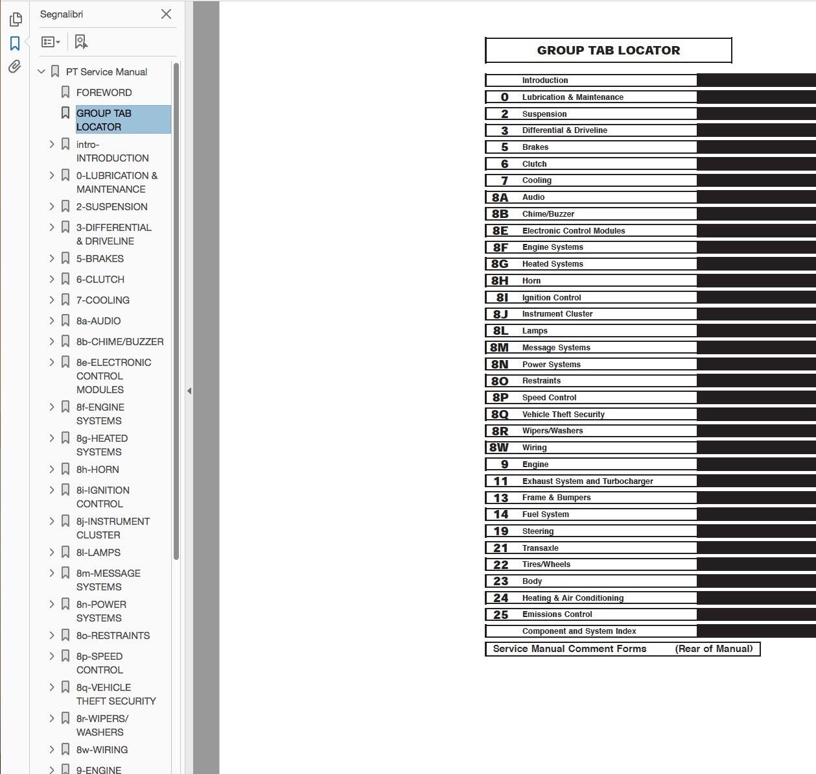Click the bookmark icon beside 8a-AUDIO
This screenshot has height=774, width=816.
tap(65, 320)
